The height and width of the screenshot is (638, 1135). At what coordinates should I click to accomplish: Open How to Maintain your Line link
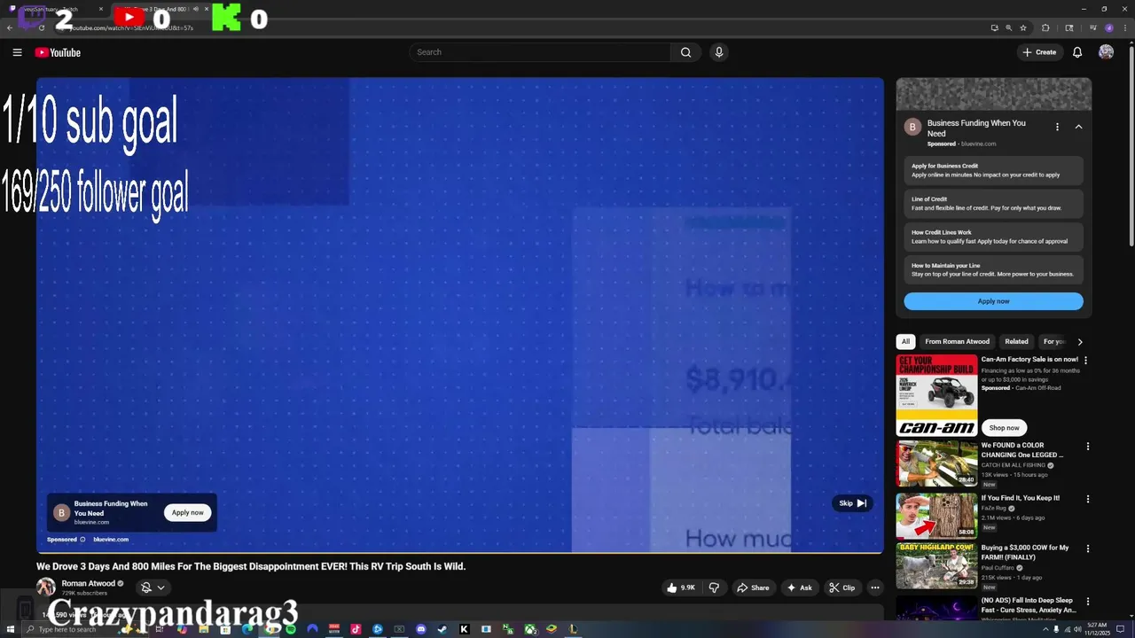993,269
